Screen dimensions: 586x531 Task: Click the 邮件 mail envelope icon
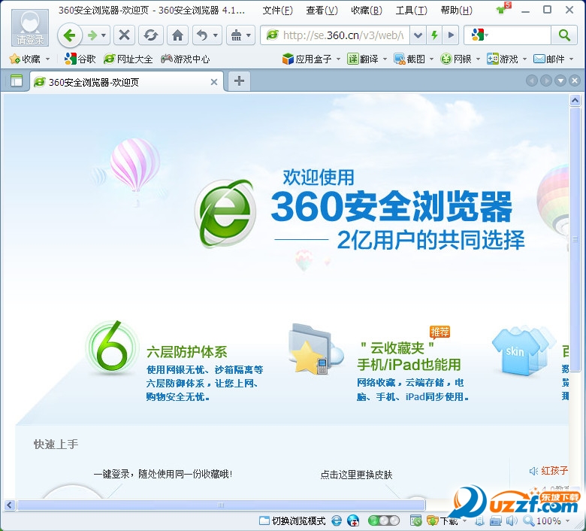coord(539,59)
